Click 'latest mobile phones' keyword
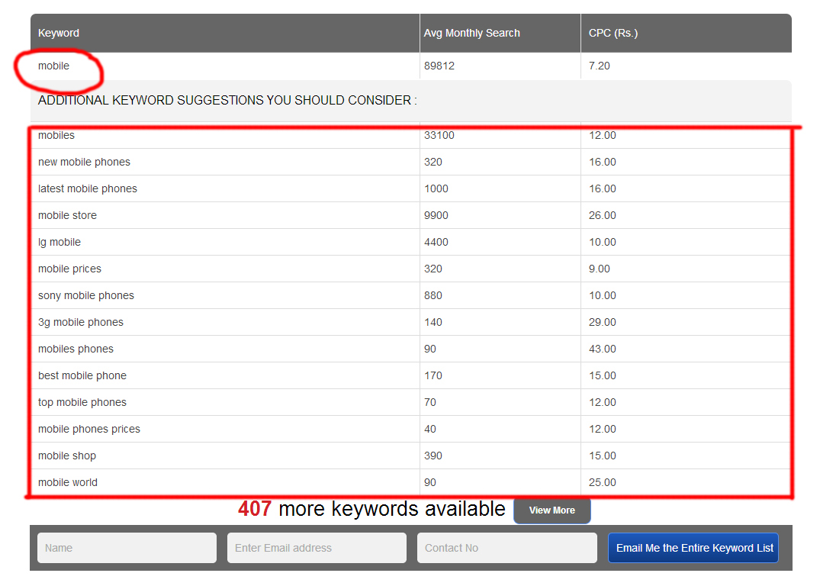820x586 pixels. [x=88, y=189]
